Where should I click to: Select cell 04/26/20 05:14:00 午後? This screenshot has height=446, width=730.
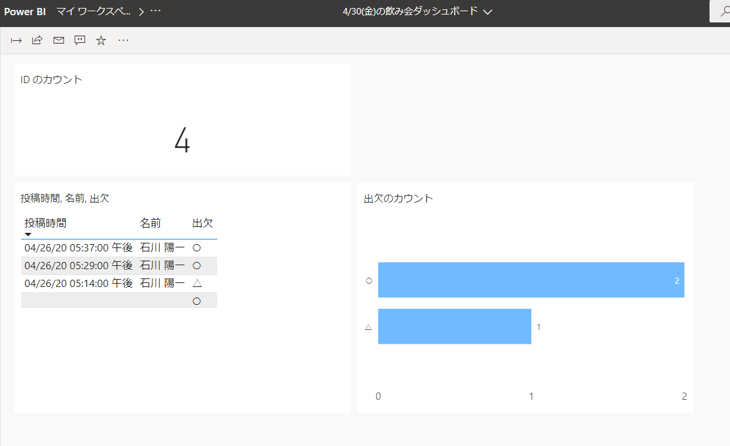[x=79, y=283]
